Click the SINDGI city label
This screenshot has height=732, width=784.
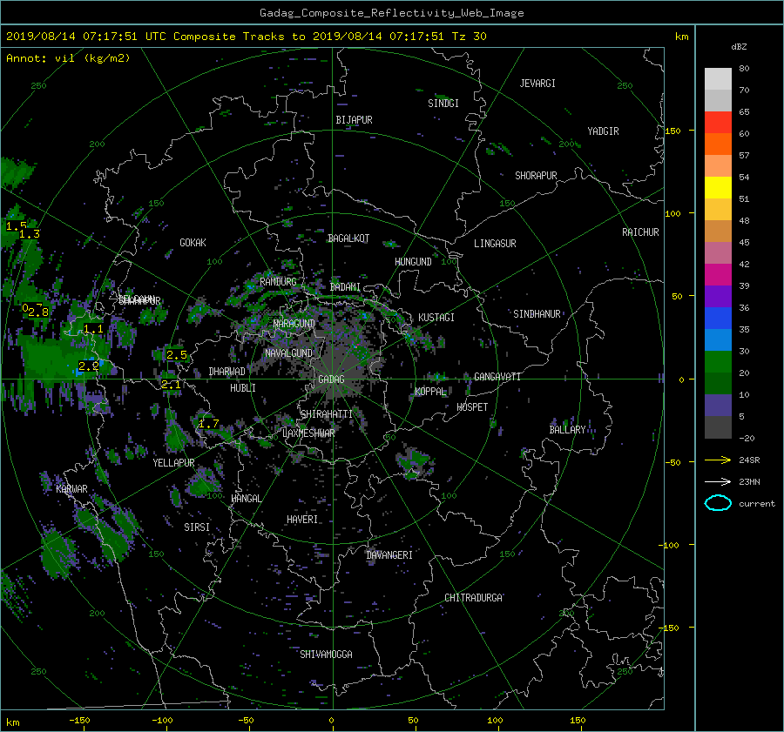(443, 104)
